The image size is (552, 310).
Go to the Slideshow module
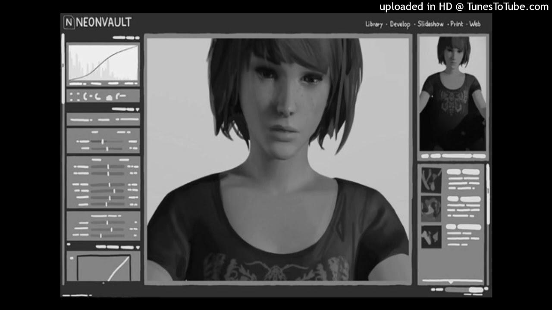(x=430, y=24)
